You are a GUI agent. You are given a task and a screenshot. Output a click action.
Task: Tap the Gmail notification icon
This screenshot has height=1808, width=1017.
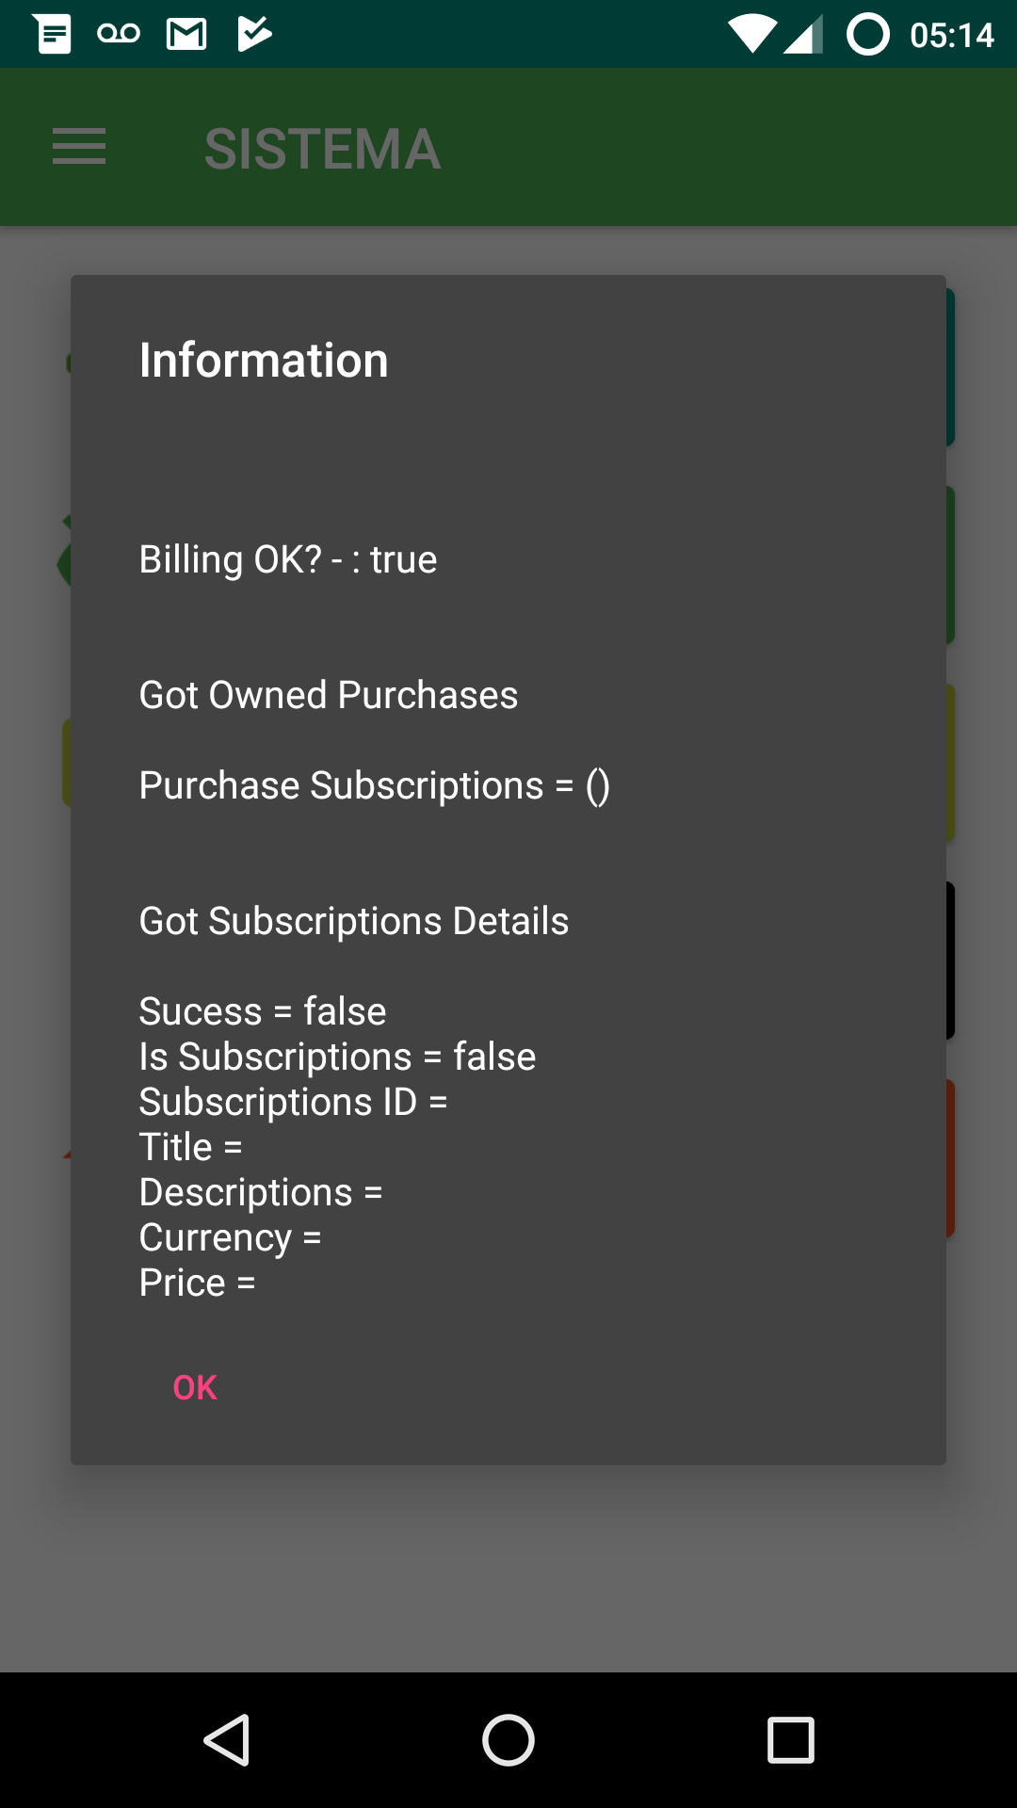(186, 35)
